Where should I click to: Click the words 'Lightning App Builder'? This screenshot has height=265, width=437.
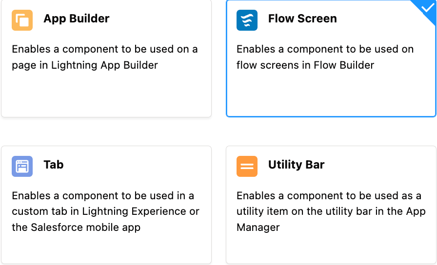pos(104,65)
